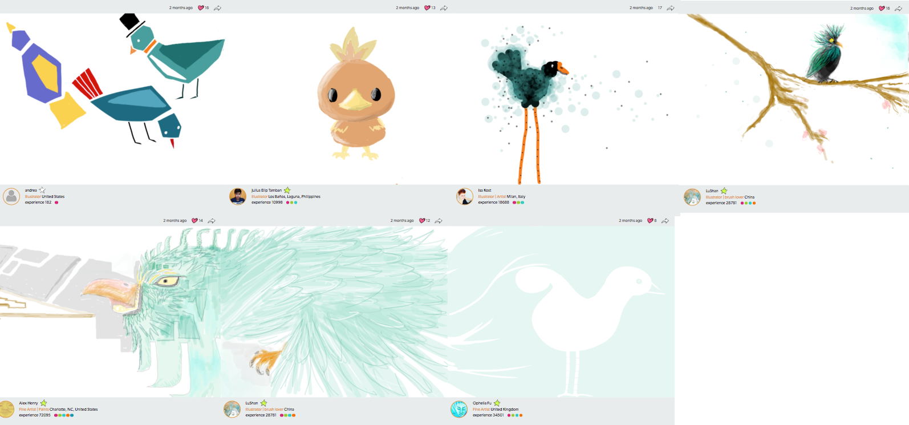Image resolution: width=909 pixels, height=425 pixels.
Task: Open the white bird silhouette artwork
Action: pyautogui.click(x=562, y=311)
